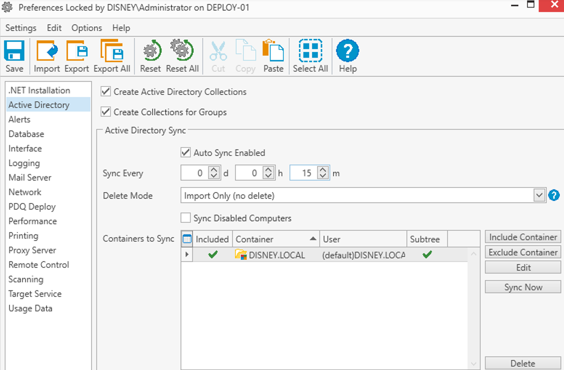The width and height of the screenshot is (564, 370).
Task: Click the Include Container button
Action: (x=523, y=237)
